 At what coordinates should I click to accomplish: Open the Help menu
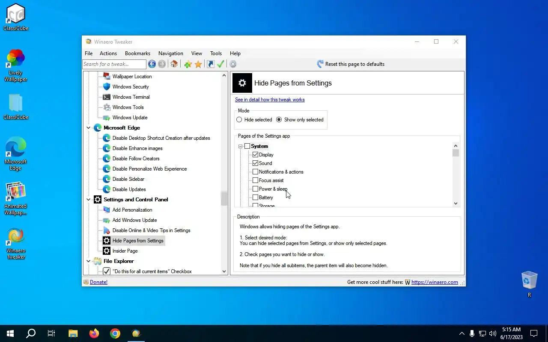tap(235, 53)
